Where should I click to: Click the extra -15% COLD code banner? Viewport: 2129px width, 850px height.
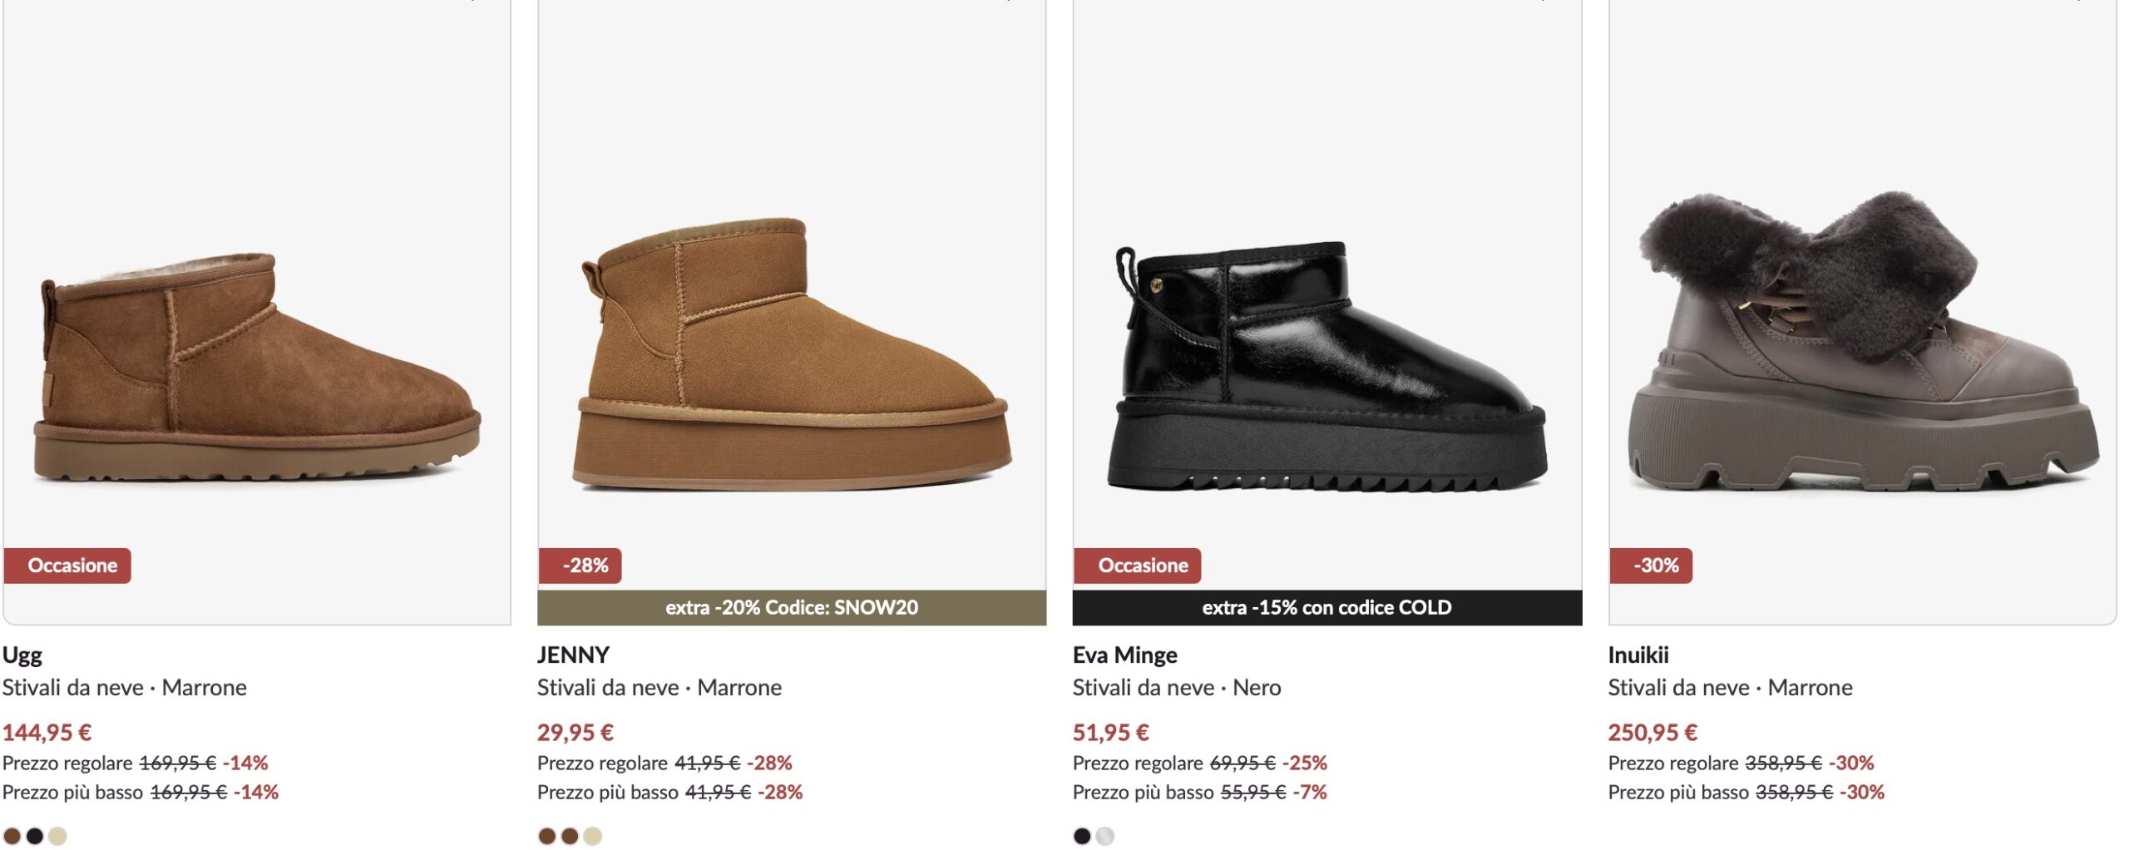click(1327, 607)
